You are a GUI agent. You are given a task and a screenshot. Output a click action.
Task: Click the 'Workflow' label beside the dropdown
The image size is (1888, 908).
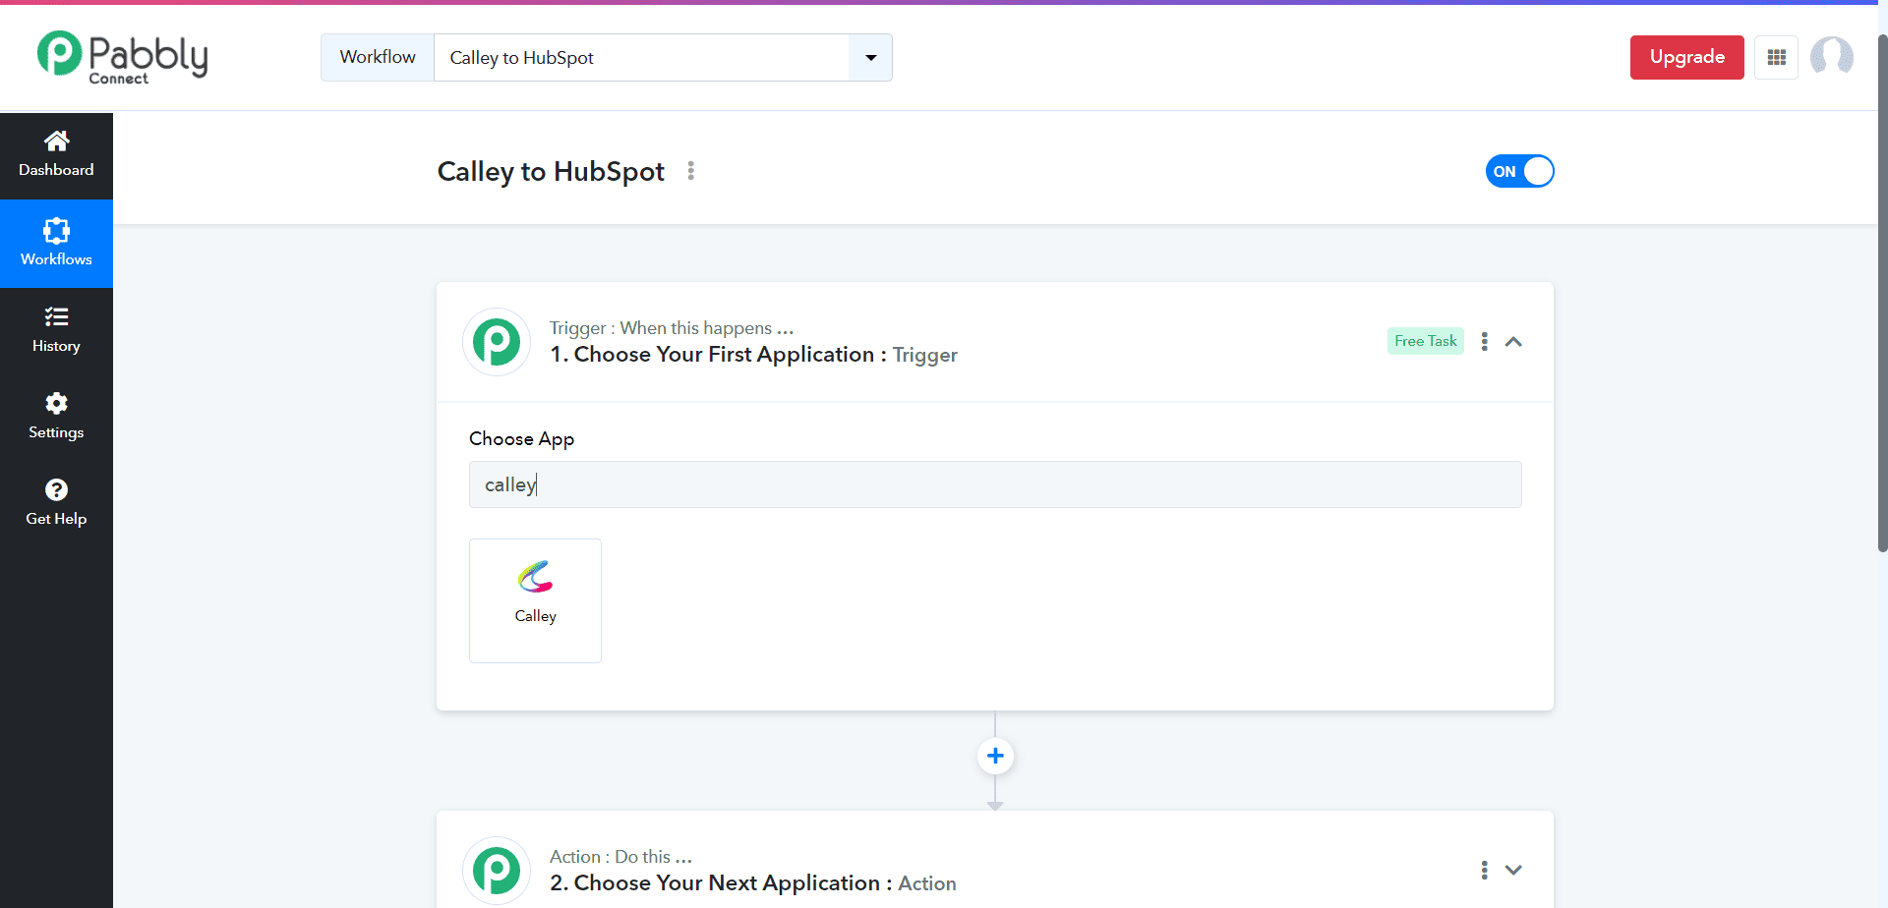378,57
